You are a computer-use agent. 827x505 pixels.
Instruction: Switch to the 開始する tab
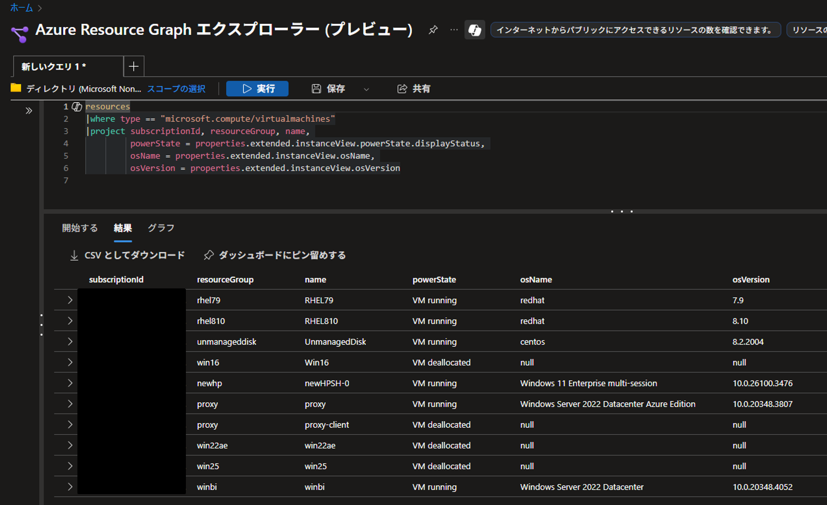pyautogui.click(x=80, y=228)
